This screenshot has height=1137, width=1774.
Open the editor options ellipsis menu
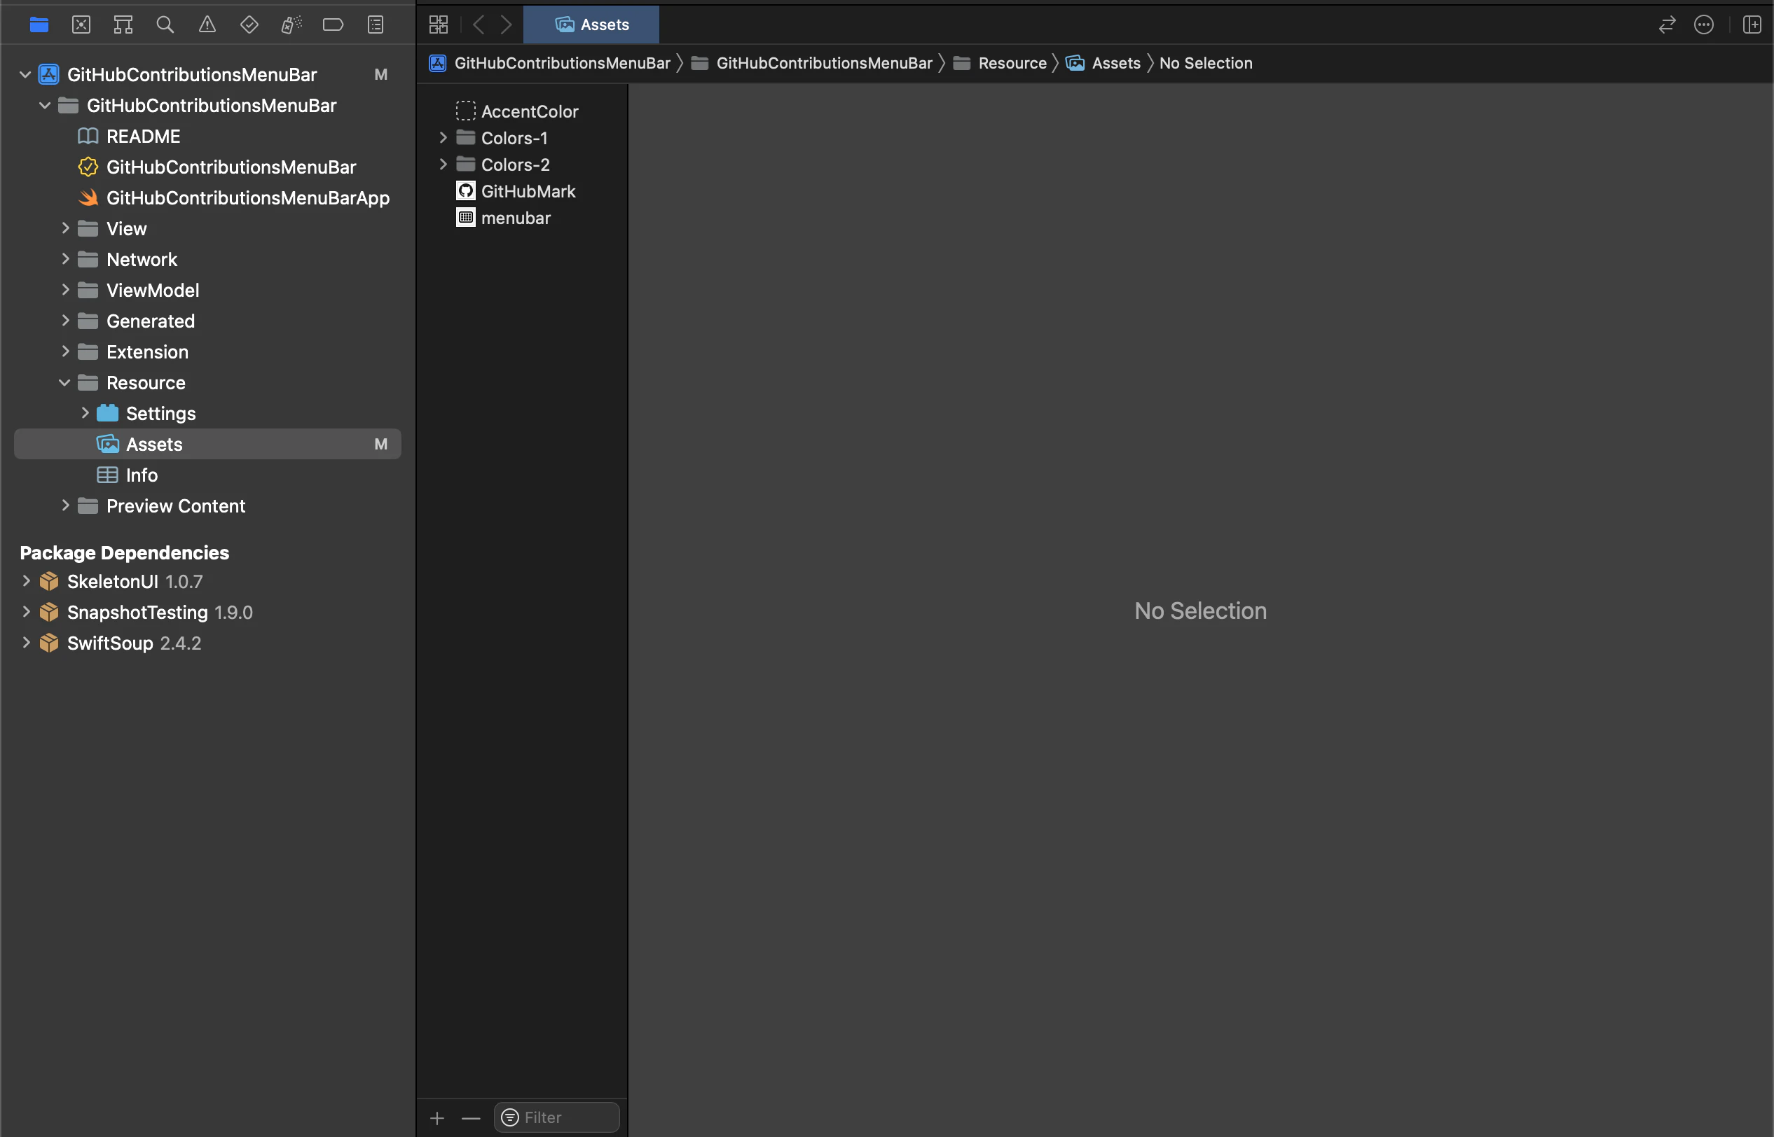(x=1704, y=25)
